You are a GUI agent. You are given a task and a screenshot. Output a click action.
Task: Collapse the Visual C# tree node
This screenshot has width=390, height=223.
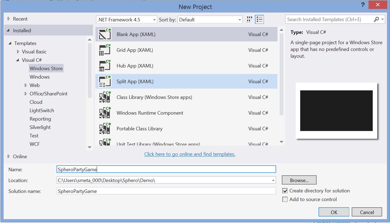tap(18, 60)
